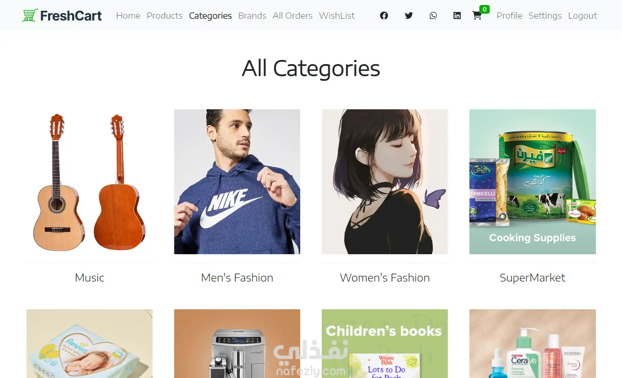Open the WhatsApp social icon
The width and height of the screenshot is (622, 378).
pyautogui.click(x=433, y=16)
